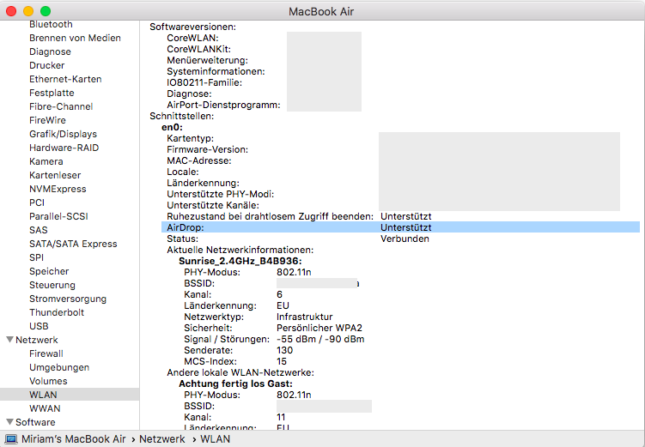Select FireWire in the sidebar
Image resolution: width=645 pixels, height=447 pixels.
pos(47,120)
